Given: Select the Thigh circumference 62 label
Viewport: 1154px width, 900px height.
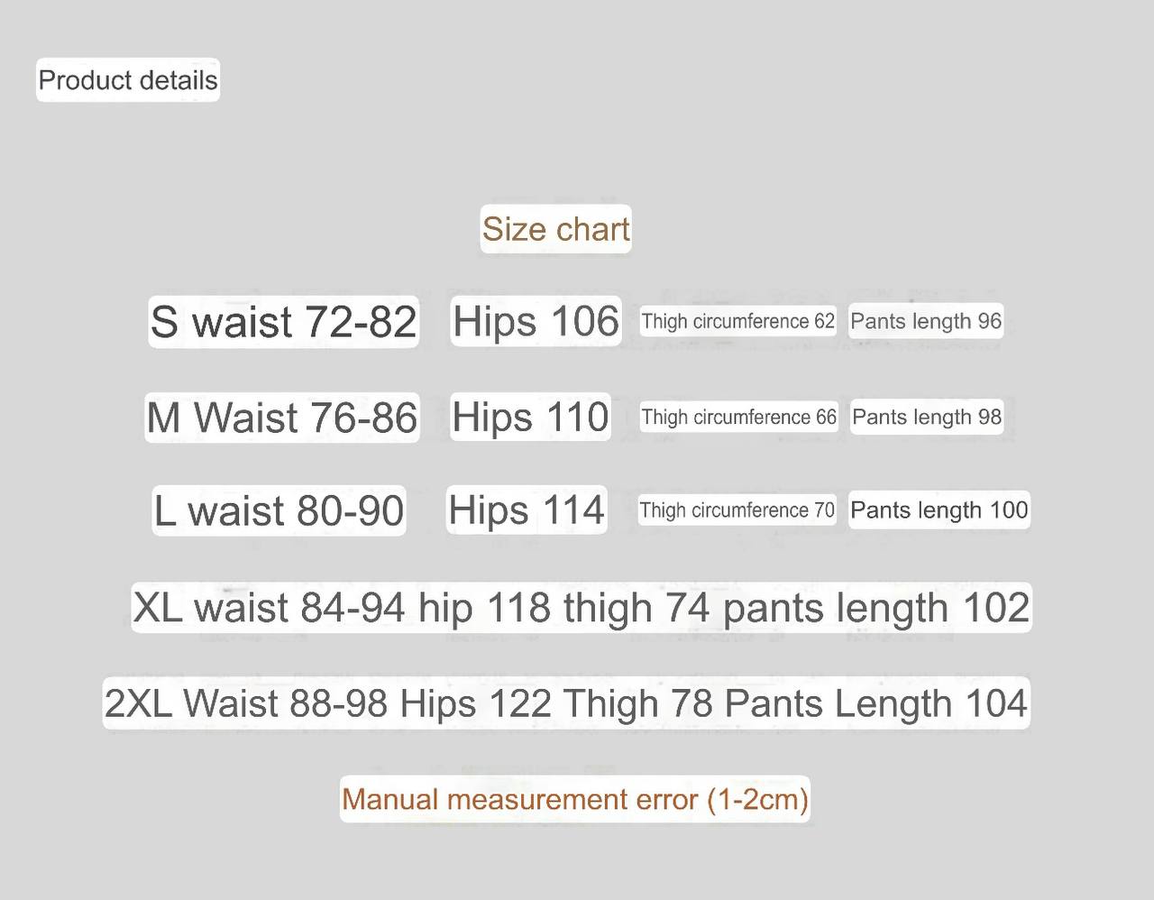Looking at the screenshot, I should 737,321.
